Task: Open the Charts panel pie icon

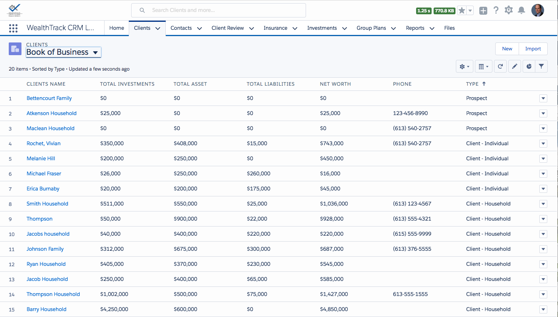Action: (x=528, y=66)
